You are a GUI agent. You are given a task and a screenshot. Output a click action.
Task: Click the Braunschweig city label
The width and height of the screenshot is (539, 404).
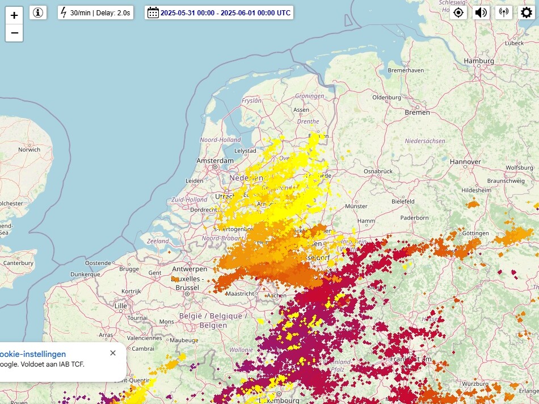tap(506, 181)
